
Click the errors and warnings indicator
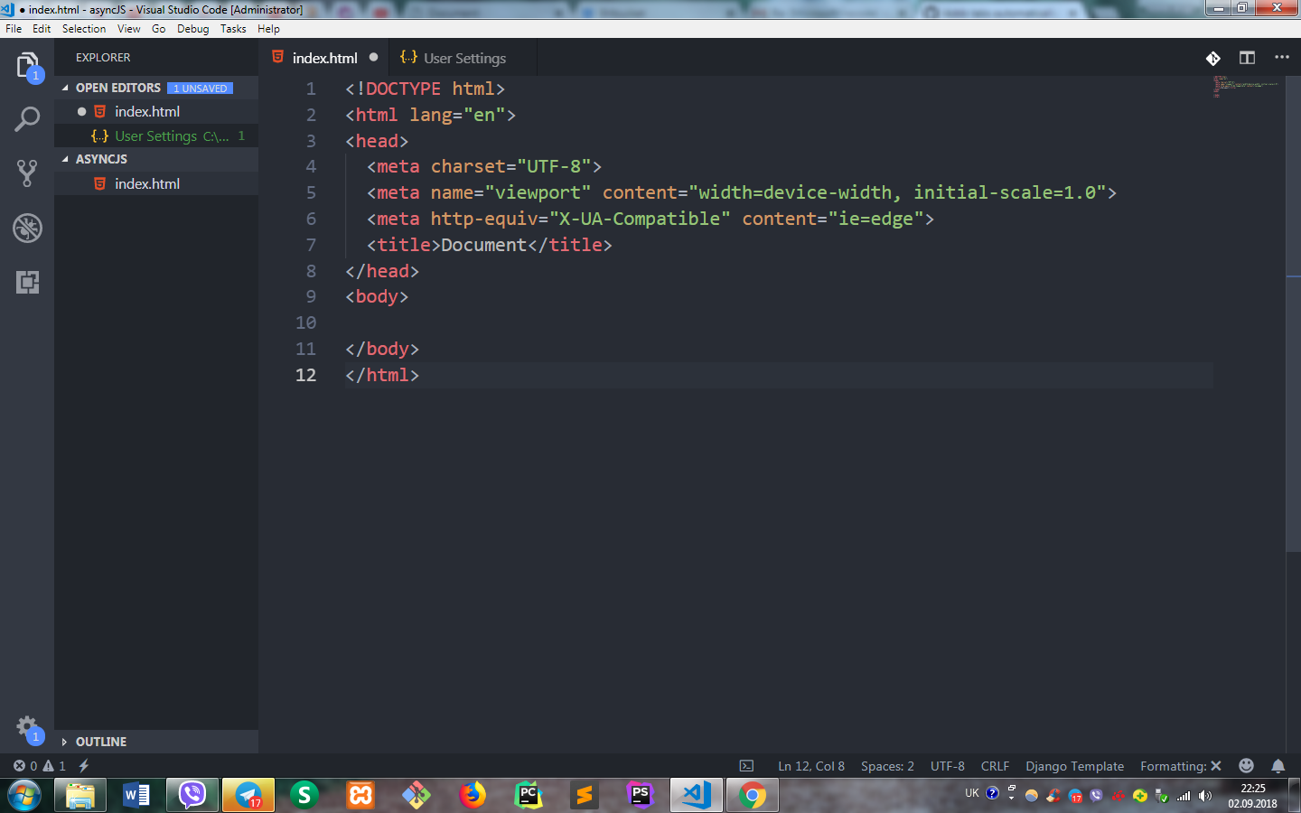coord(39,765)
